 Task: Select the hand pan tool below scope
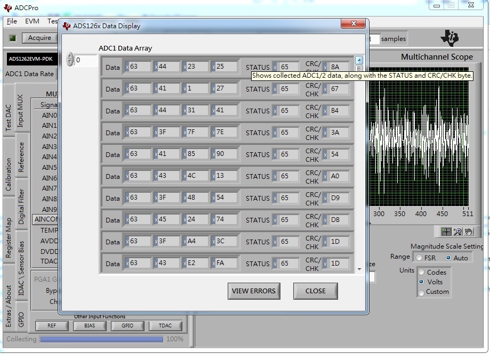click(469, 232)
